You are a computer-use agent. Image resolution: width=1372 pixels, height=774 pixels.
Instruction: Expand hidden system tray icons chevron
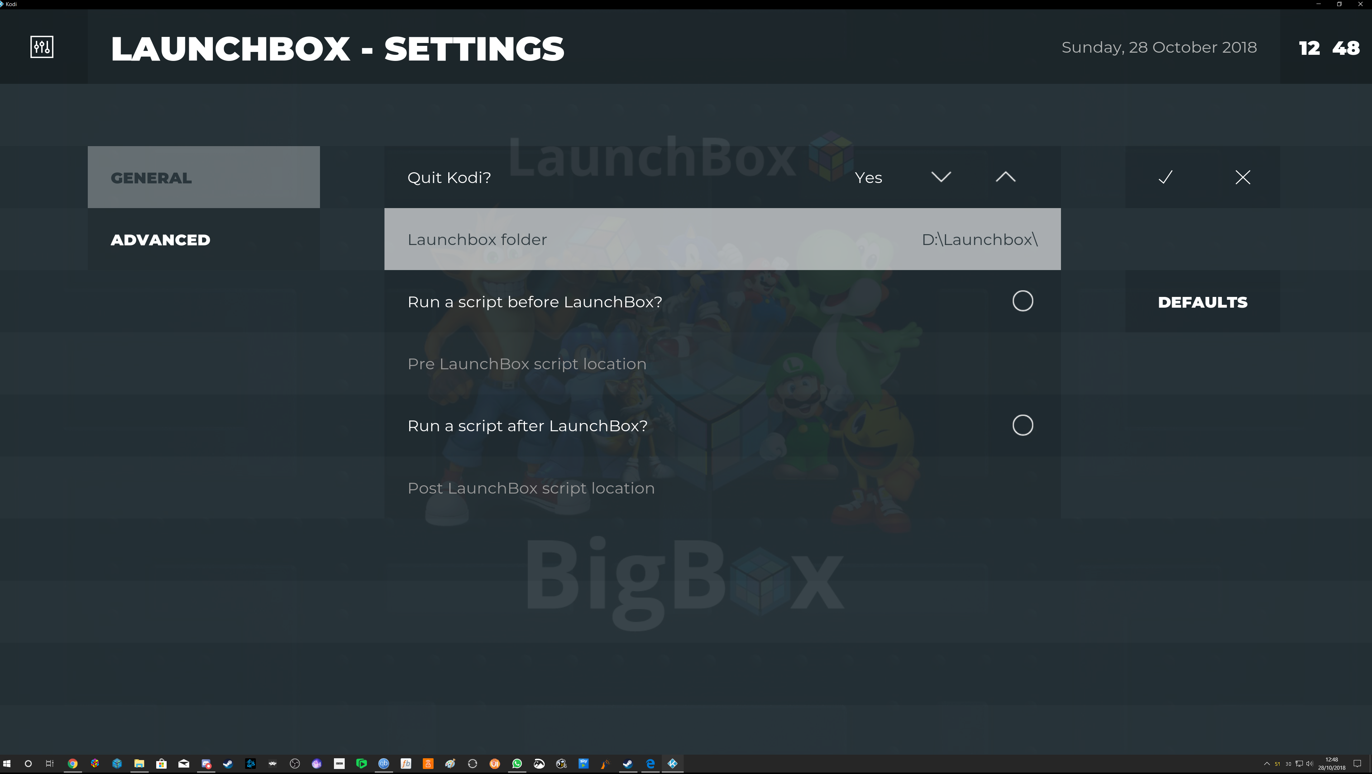tap(1267, 764)
